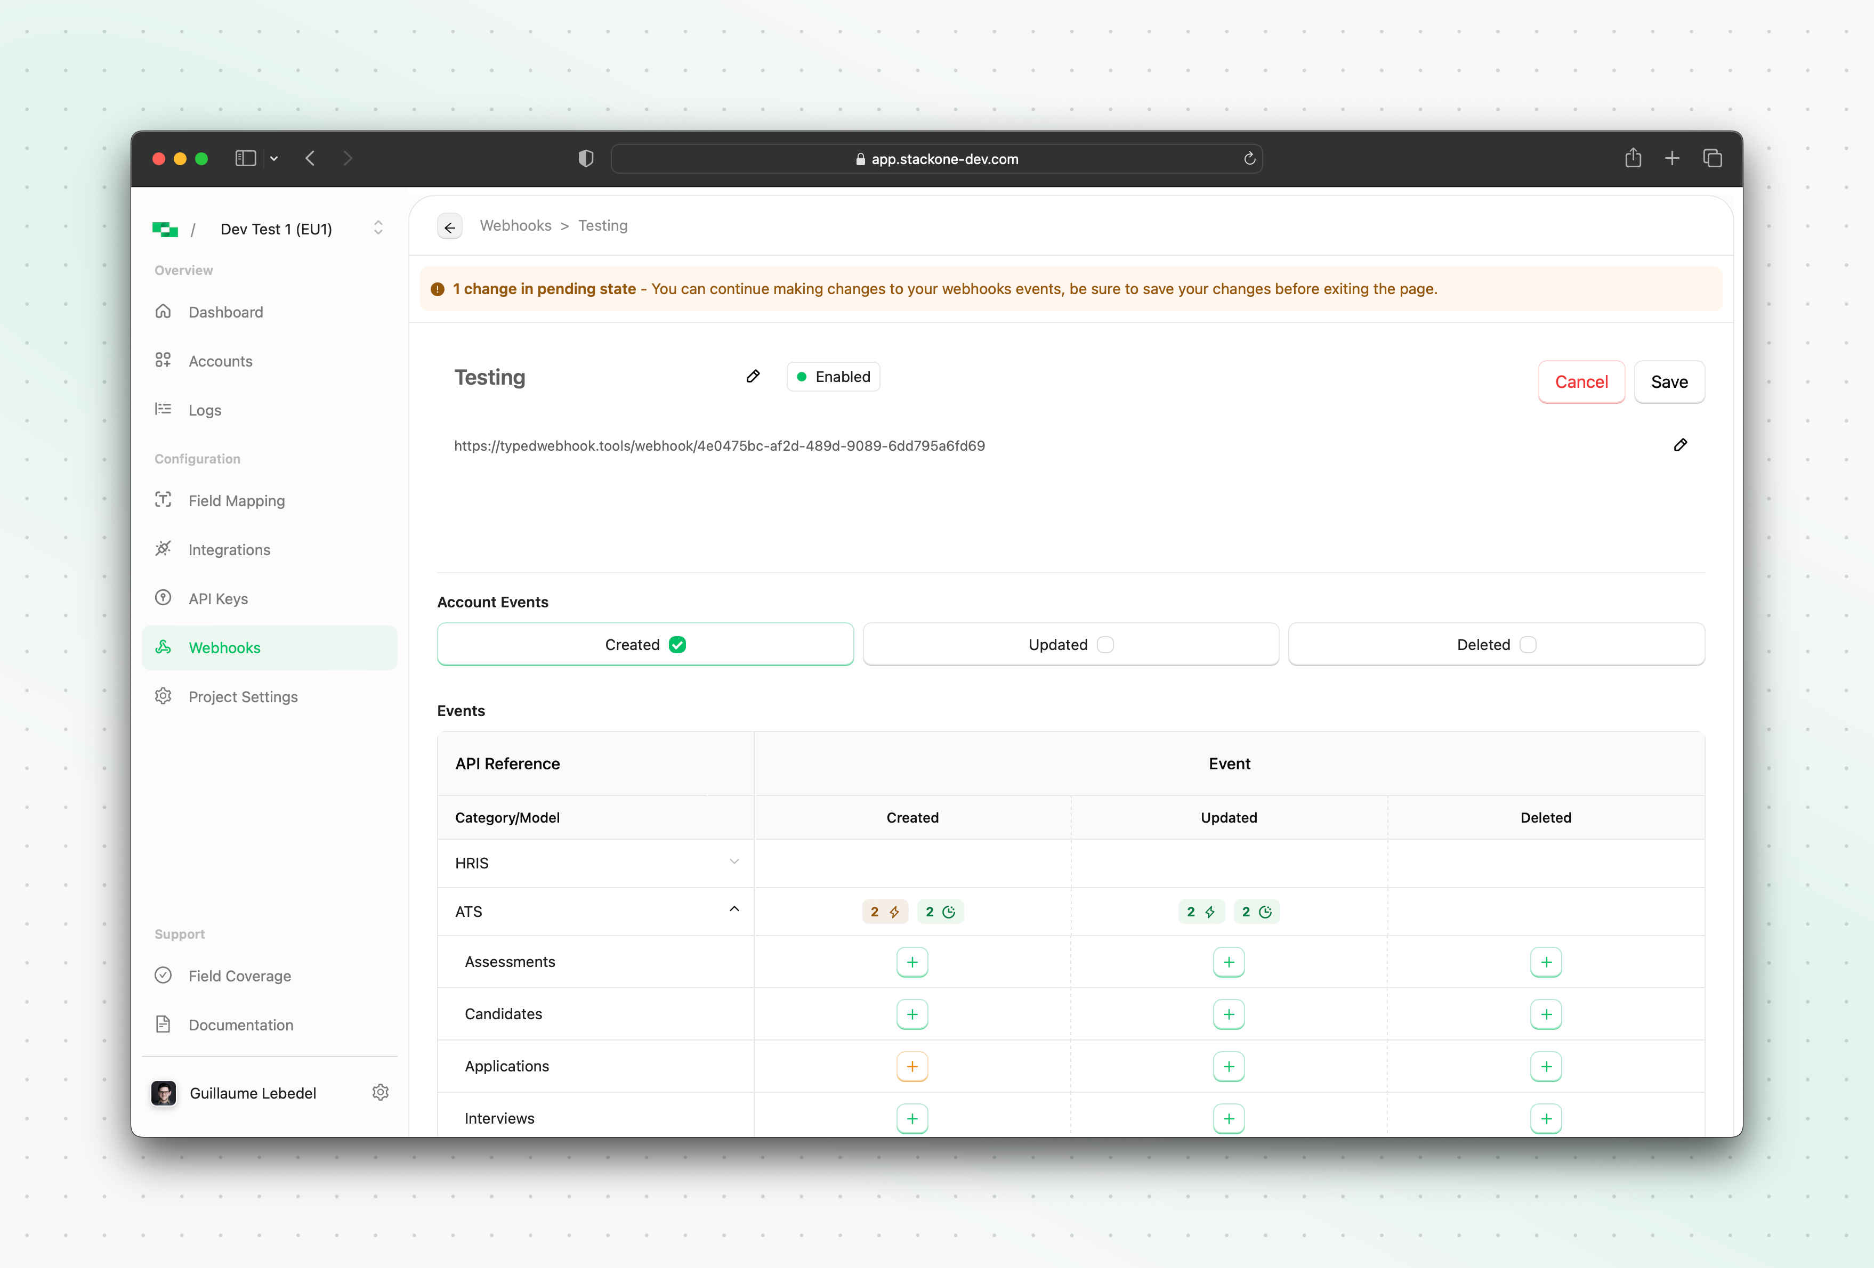
Task: Click the StackOne logo icon
Action: [x=165, y=229]
